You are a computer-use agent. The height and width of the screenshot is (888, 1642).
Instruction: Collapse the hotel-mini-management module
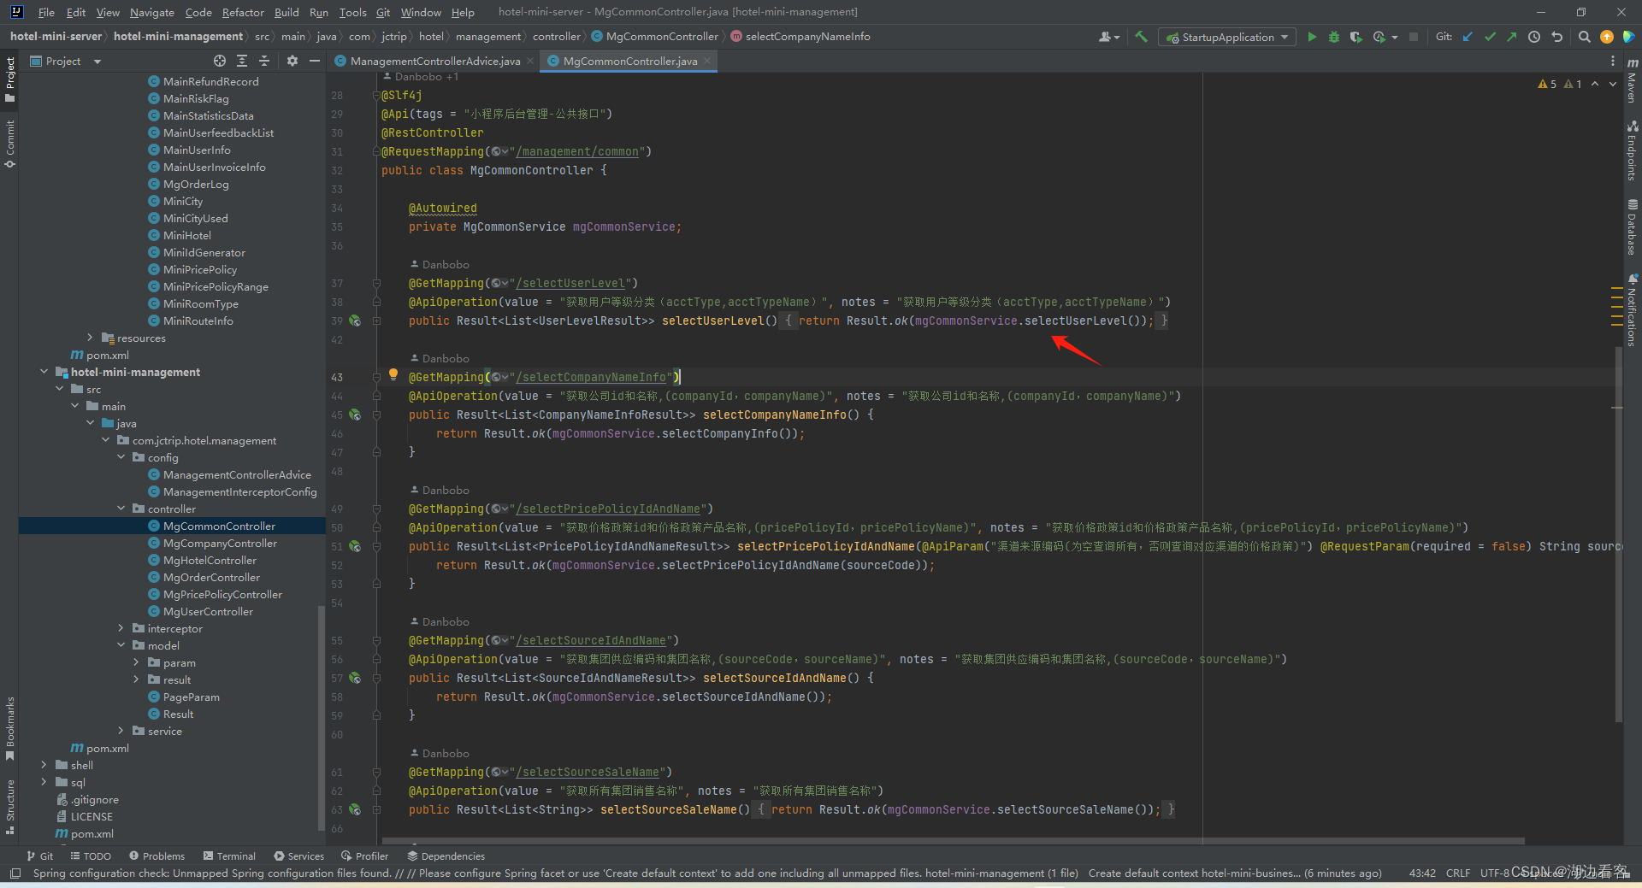click(x=44, y=373)
